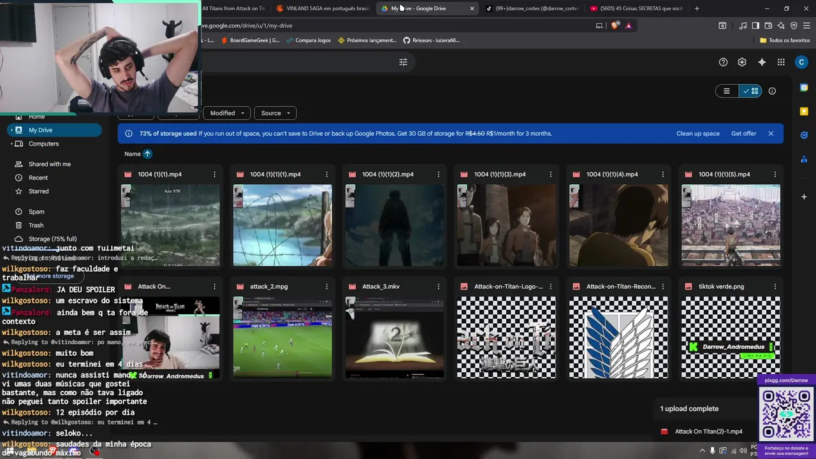Expand Computers tree arrow
Screen dimensions: 816x459
pyautogui.click(x=12, y=143)
